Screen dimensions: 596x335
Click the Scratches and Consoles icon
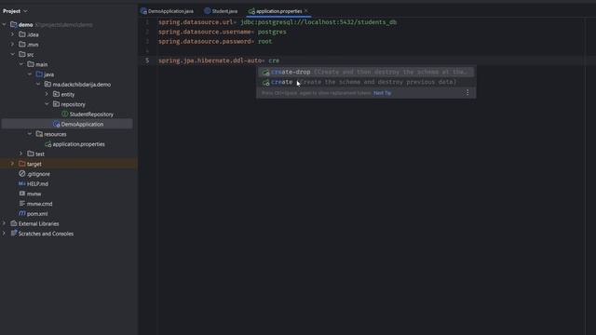point(14,234)
